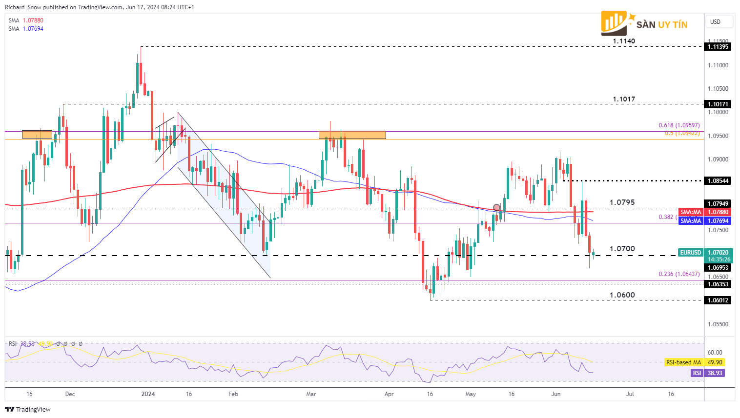
Task: Click the 1.07949 price label on axis
Action: click(718, 204)
